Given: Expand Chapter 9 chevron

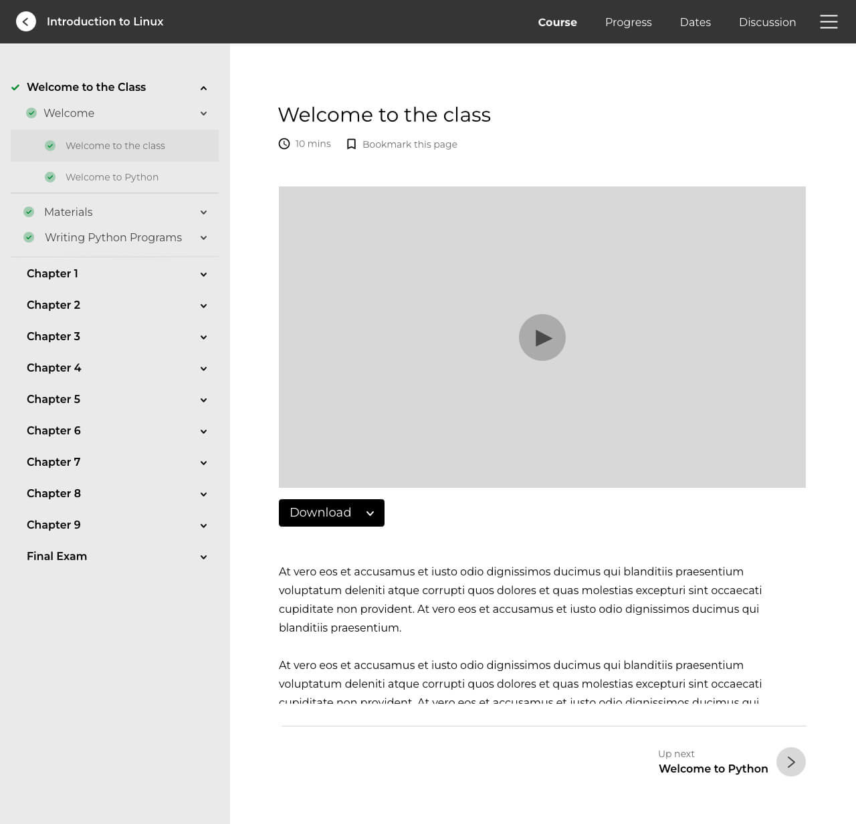Looking at the screenshot, I should point(203,525).
